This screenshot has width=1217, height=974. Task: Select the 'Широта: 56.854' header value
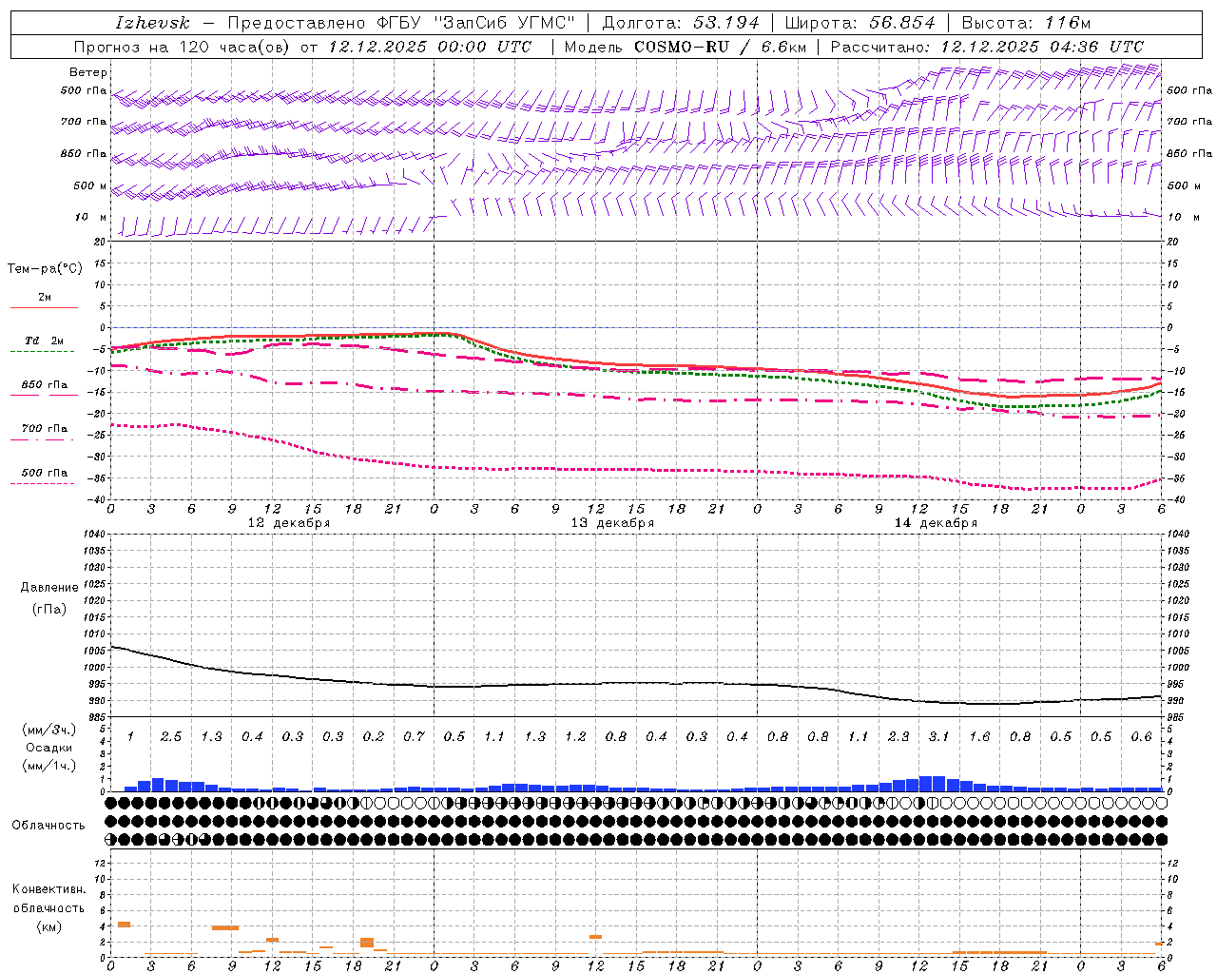[x=860, y=23]
